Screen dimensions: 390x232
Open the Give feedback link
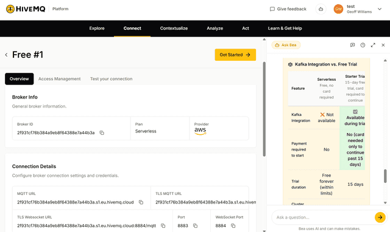click(288, 9)
